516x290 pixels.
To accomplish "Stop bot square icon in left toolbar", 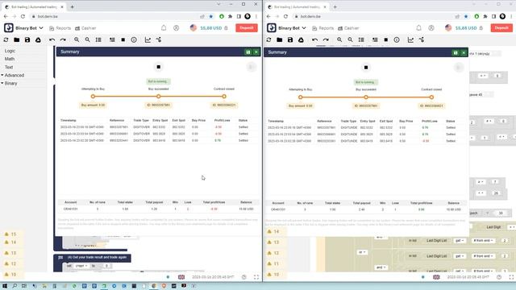I will click(x=123, y=39).
